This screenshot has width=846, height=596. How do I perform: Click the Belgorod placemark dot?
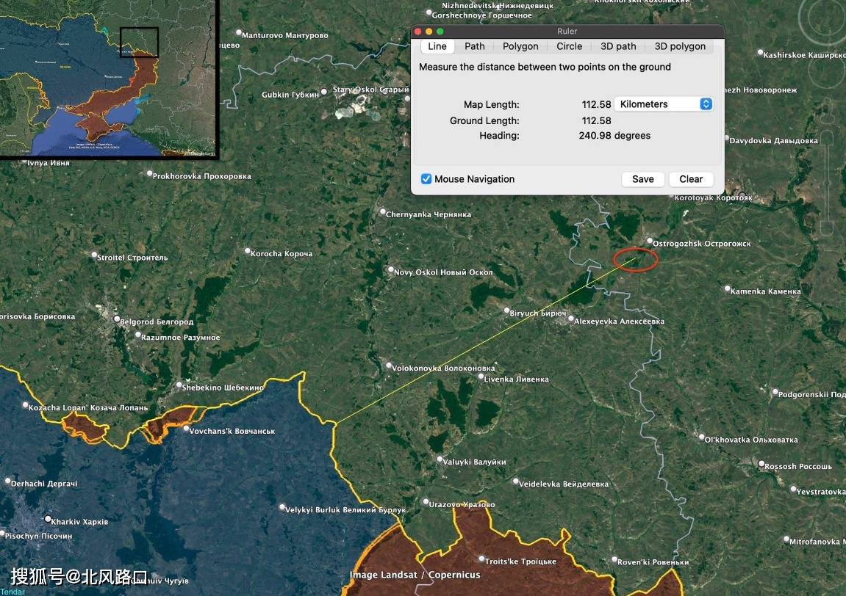[x=117, y=319]
